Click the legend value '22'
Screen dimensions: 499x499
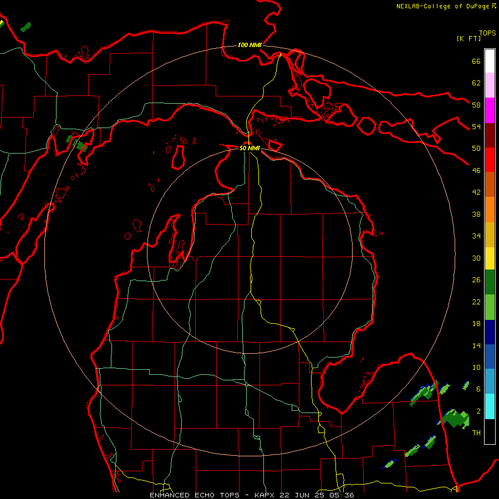(x=476, y=302)
